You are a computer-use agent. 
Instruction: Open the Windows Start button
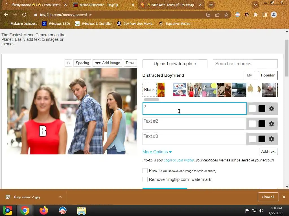[x=8, y=210]
